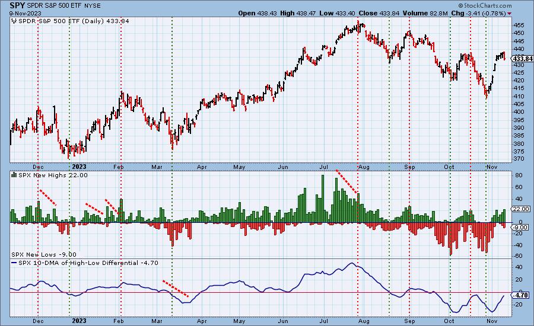Click the Sep label under the price panel
The height and width of the screenshot is (326, 534).
point(409,167)
